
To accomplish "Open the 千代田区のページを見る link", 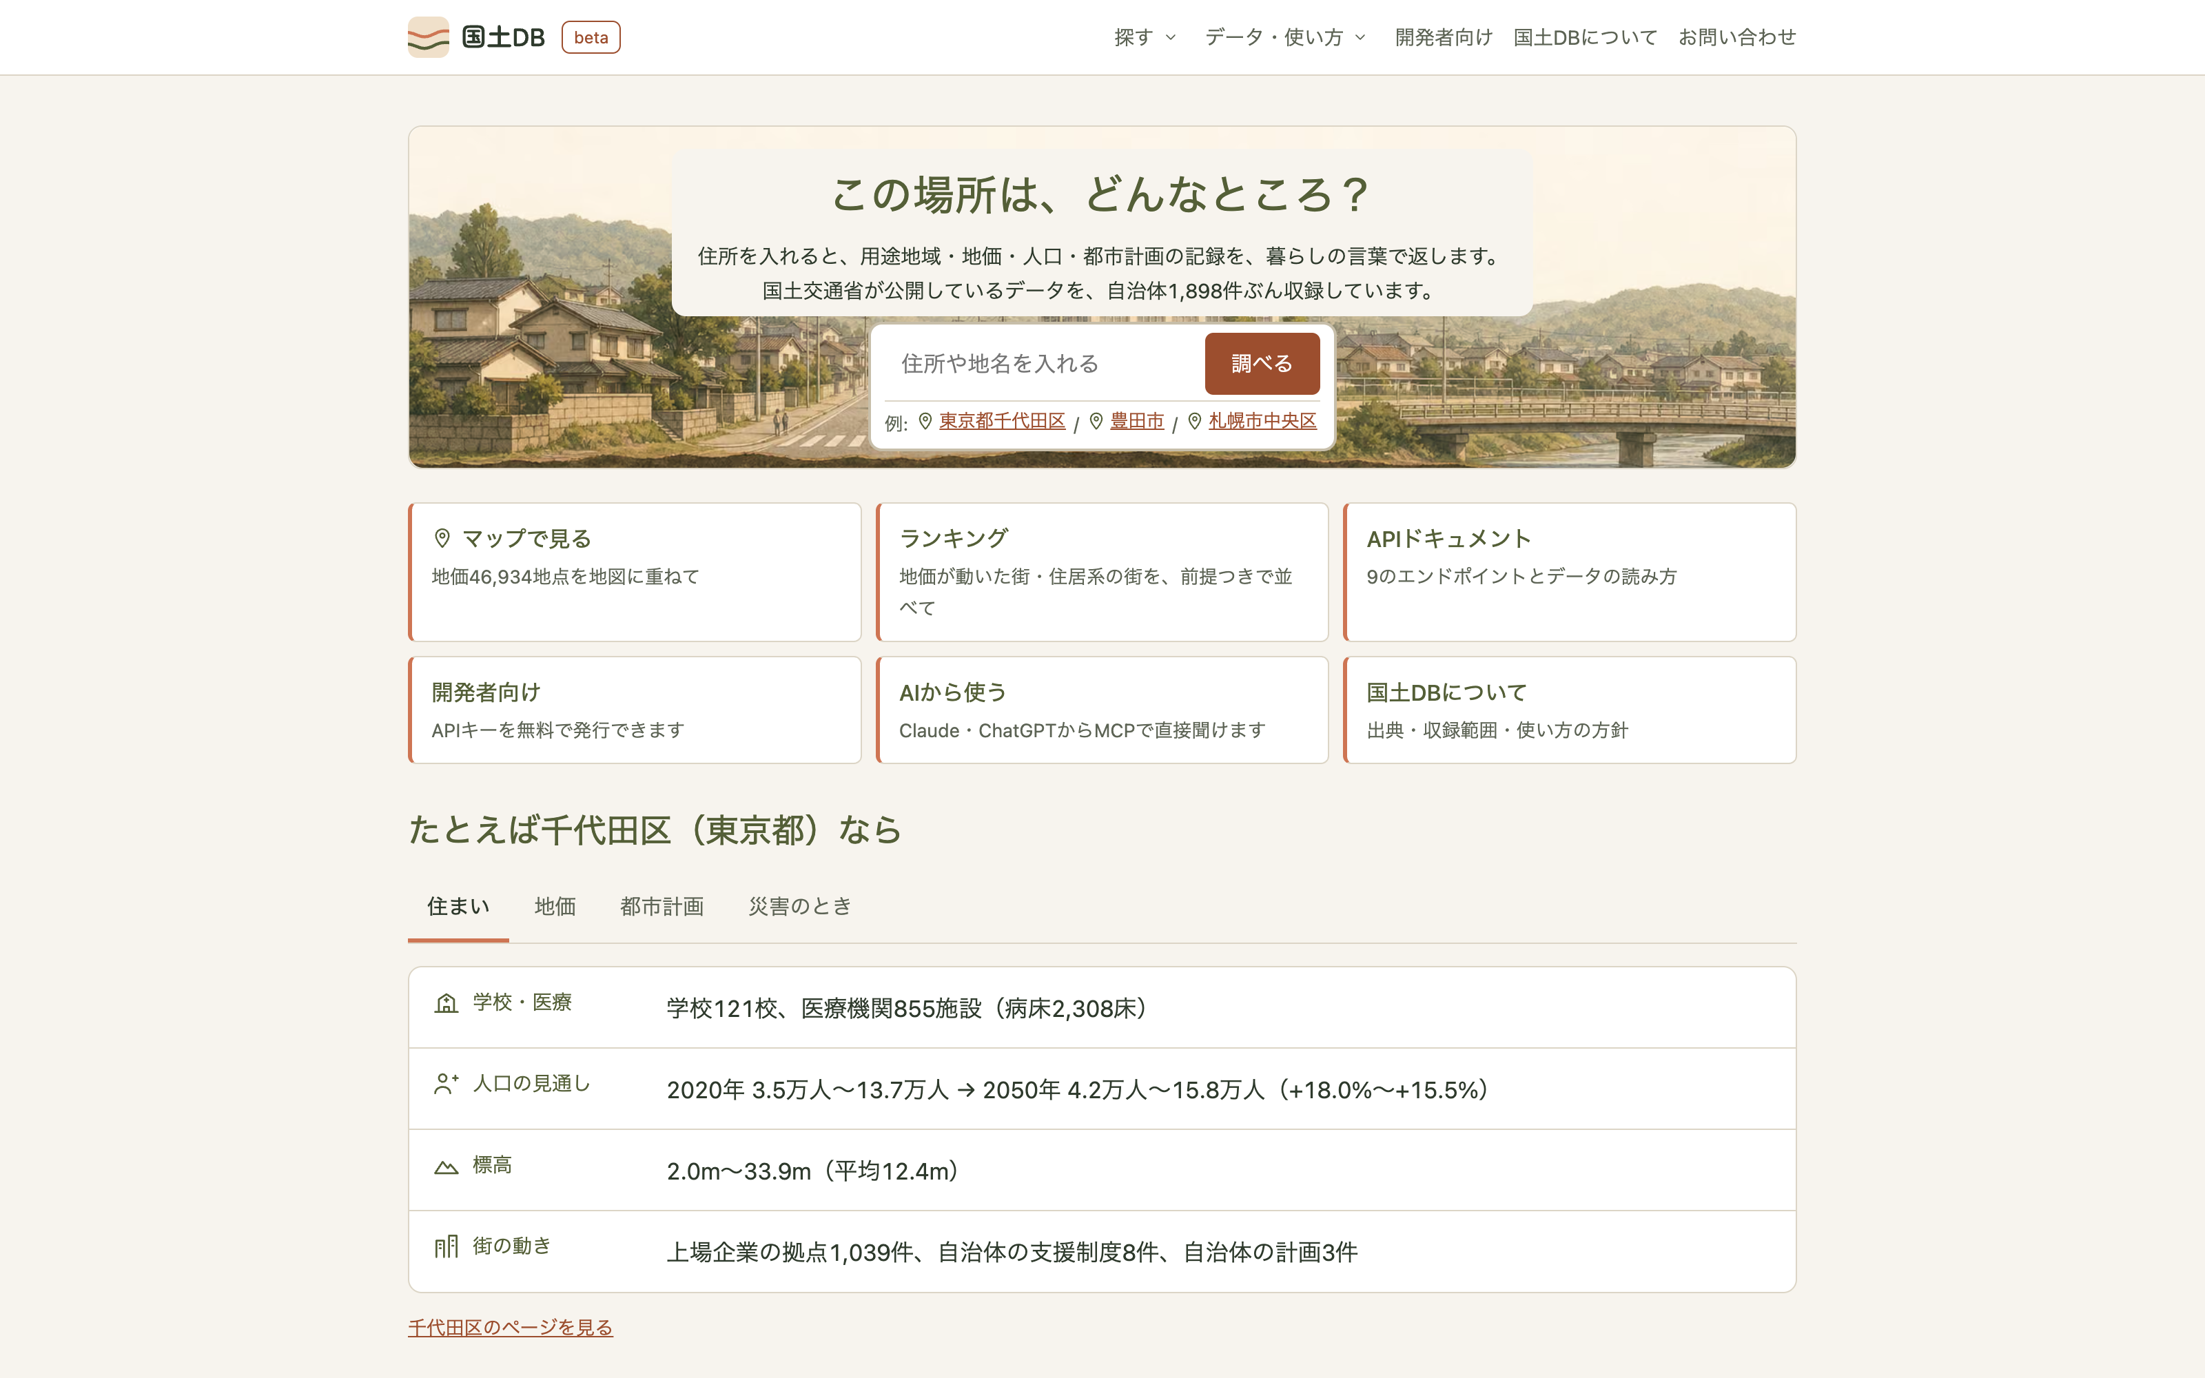I will click(510, 1328).
